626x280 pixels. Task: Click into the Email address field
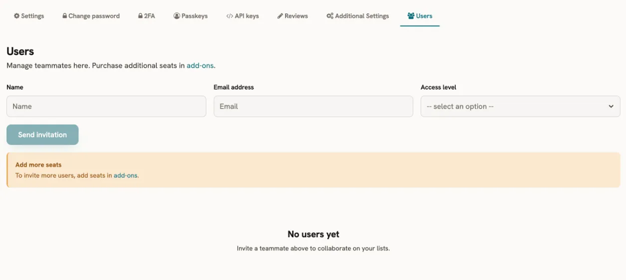point(313,106)
